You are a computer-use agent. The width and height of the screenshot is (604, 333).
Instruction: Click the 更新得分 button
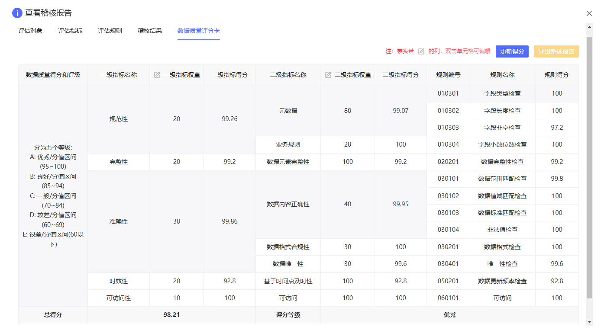coord(512,51)
